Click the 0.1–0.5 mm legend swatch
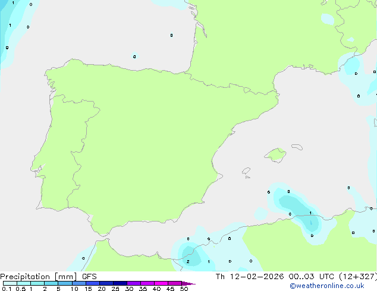This screenshot has height=291, width=377. pos(10,283)
